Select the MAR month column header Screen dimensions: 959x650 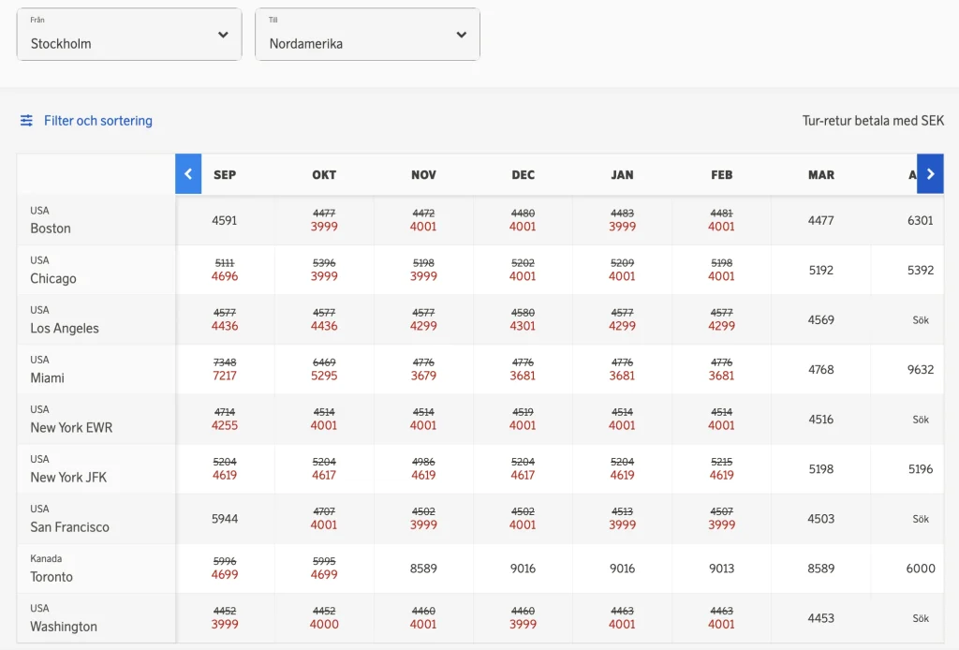(x=820, y=175)
